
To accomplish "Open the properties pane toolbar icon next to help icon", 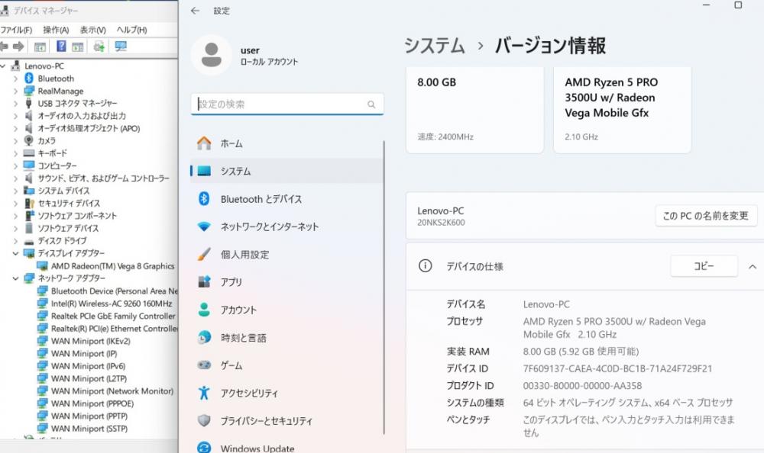I will (x=77, y=47).
